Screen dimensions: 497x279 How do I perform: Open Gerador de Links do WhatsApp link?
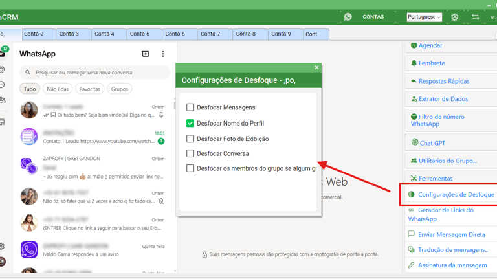(441, 215)
